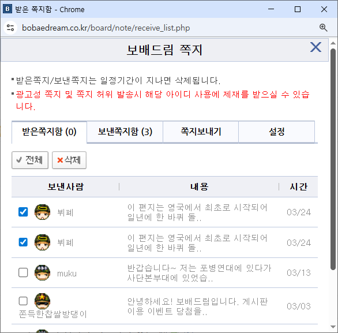Click the Bobaedream favicon in title bar
The image size is (338, 333).
(x=7, y=9)
